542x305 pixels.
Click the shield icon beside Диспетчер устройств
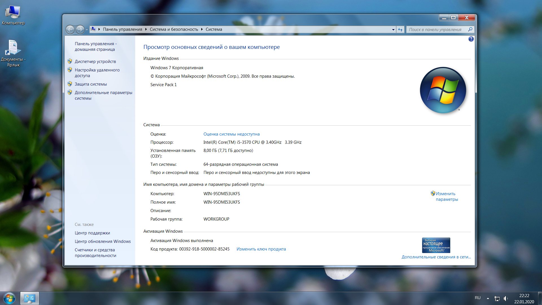pos(70,61)
